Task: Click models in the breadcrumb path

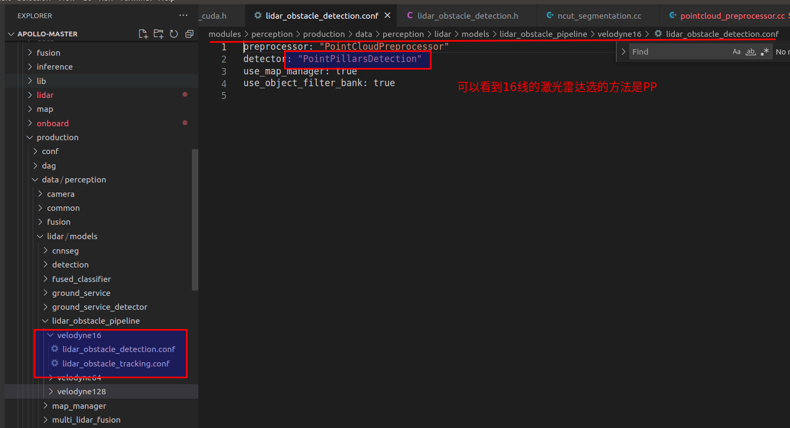Action: (475, 34)
